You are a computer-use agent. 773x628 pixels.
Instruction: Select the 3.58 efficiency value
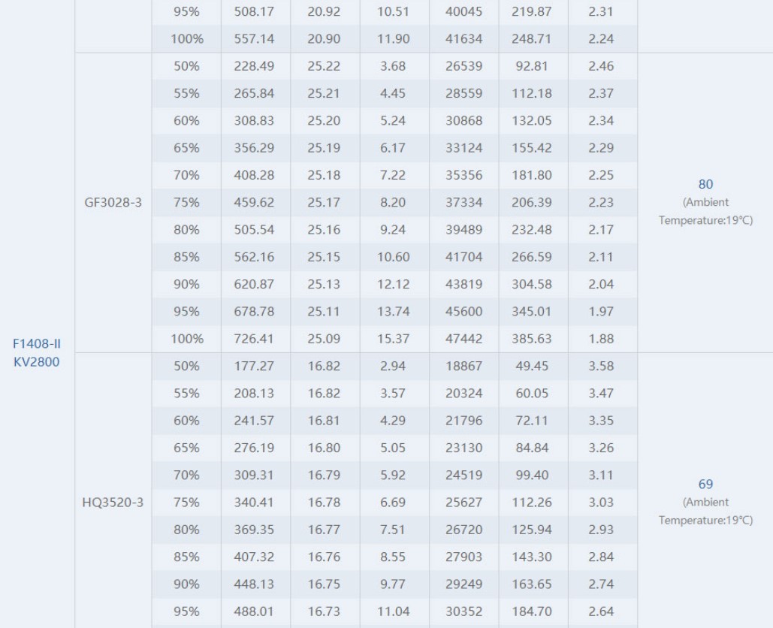[601, 367]
